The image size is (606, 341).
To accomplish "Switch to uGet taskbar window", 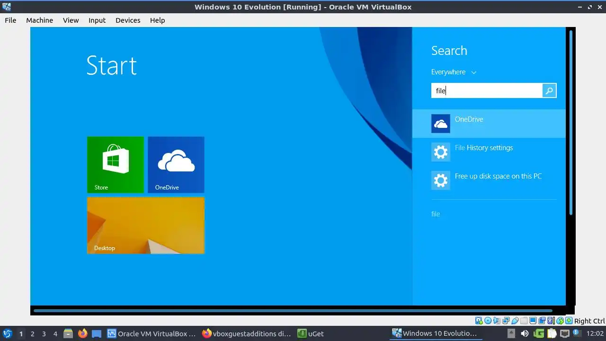I will 311,333.
